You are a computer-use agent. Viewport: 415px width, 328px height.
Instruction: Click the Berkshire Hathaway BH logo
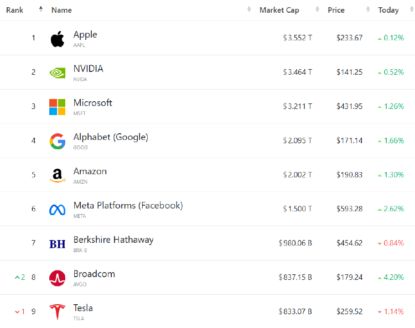tap(58, 244)
